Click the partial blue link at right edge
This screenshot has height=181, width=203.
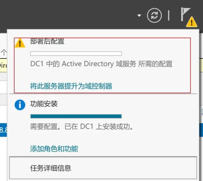click(x=202, y=112)
